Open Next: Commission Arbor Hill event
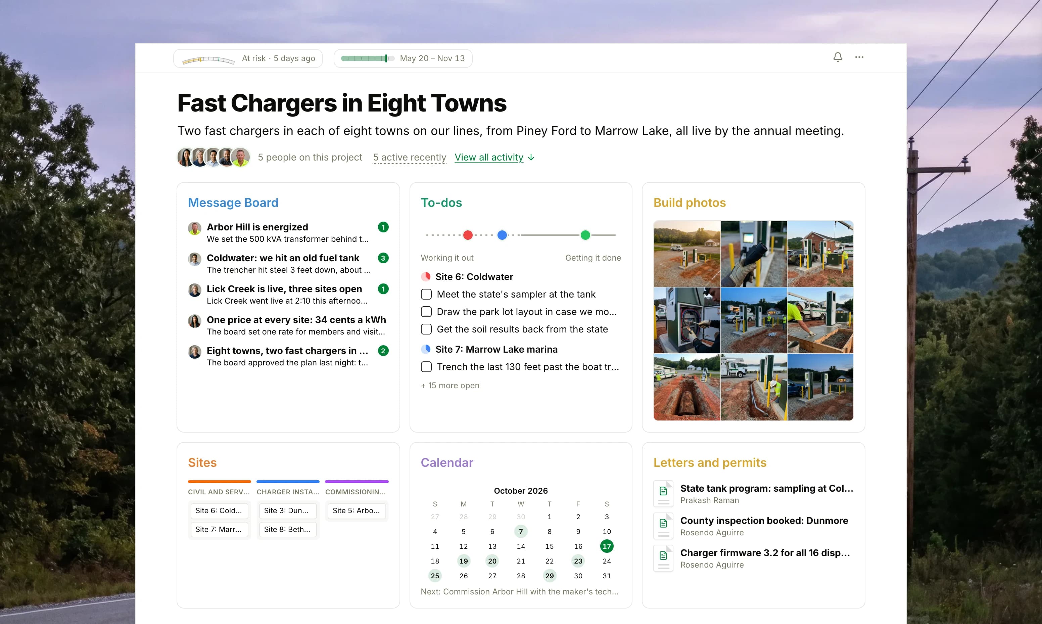Image resolution: width=1042 pixels, height=624 pixels. tap(520, 592)
